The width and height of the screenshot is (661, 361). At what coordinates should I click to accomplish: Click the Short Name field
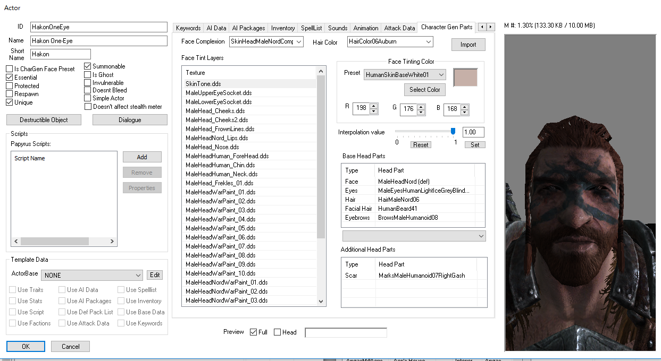pyautogui.click(x=60, y=54)
